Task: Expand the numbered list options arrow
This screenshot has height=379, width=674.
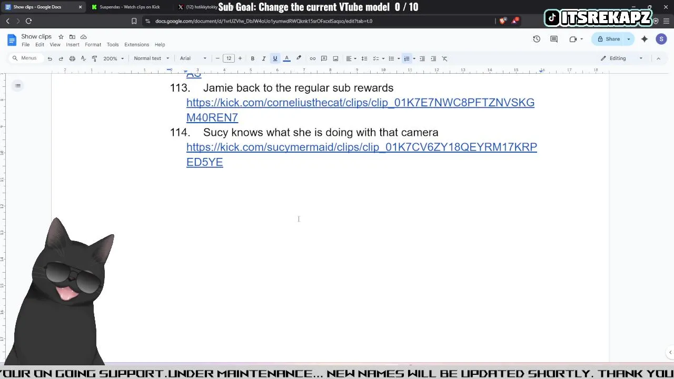Action: pos(414,58)
